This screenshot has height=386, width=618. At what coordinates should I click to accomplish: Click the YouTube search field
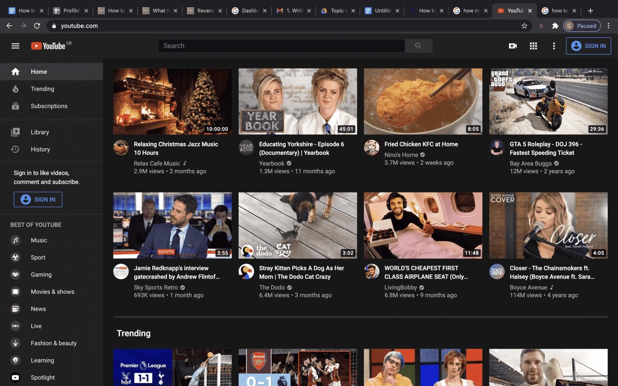pos(281,46)
